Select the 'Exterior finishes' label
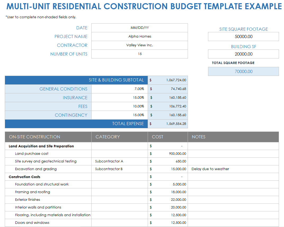Image resolution: width=284 pixels, height=227 pixels. click(28, 200)
